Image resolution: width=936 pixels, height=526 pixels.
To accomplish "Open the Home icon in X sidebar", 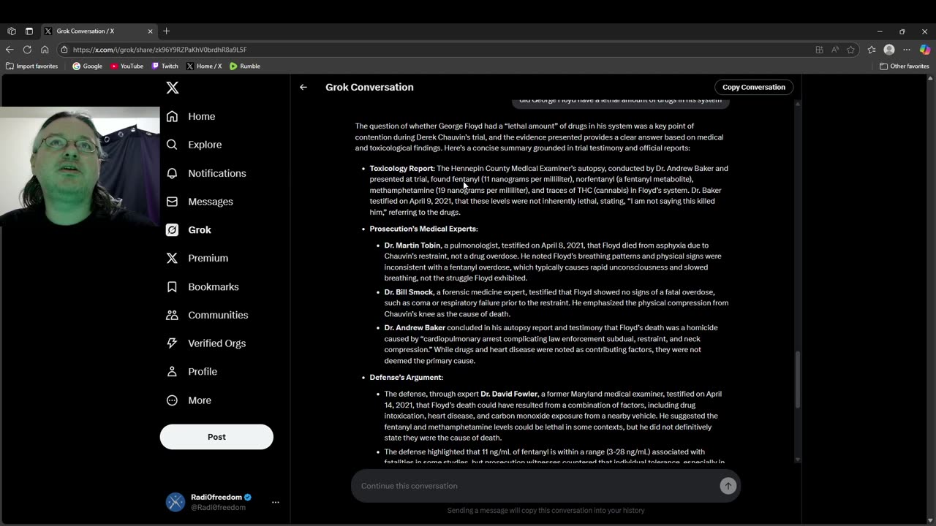I will (172, 116).
